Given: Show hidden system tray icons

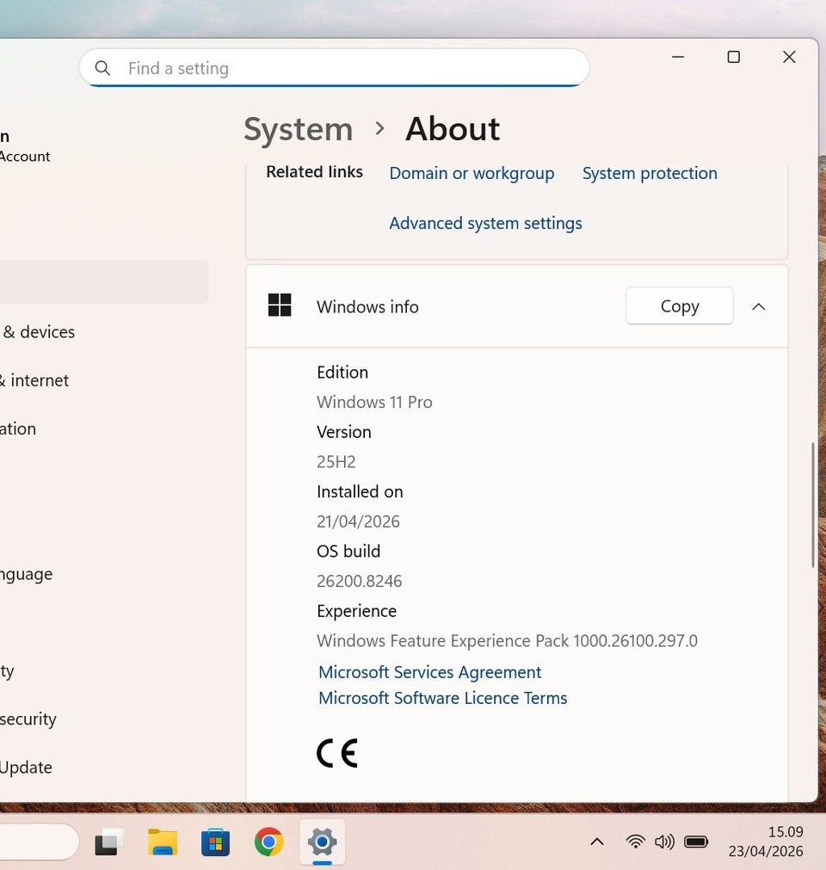Looking at the screenshot, I should [x=596, y=842].
